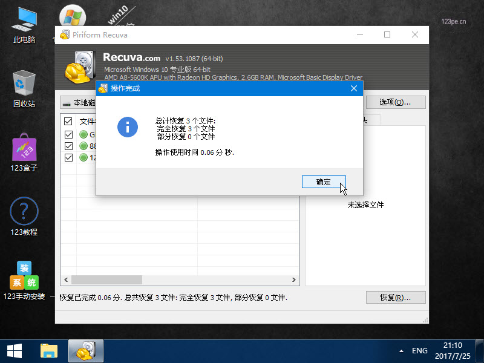Show hidden system tray icons arrow
The image size is (484, 363).
pos(401,351)
